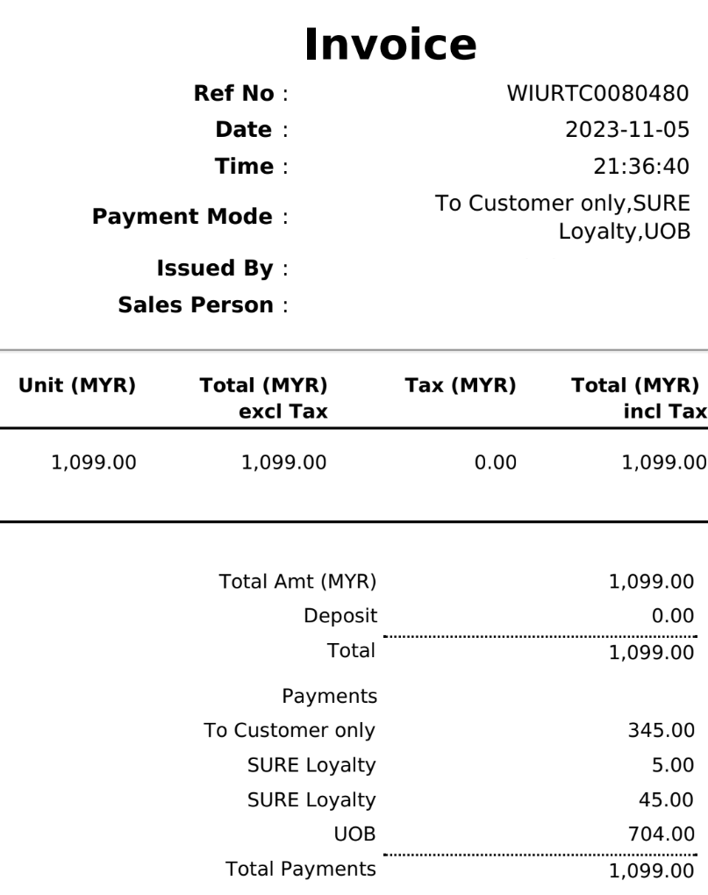Select the Sales Person label
Viewport: 708px width, 895px height.
[x=197, y=305]
